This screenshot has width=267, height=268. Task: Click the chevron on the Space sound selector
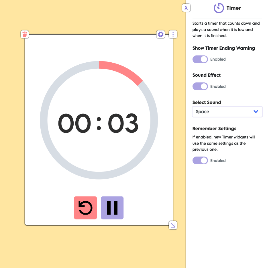(x=256, y=111)
